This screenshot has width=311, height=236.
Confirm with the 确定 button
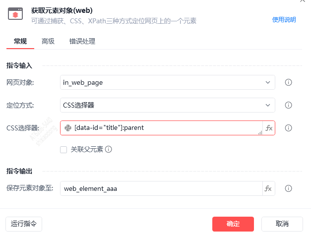pyautogui.click(x=233, y=224)
